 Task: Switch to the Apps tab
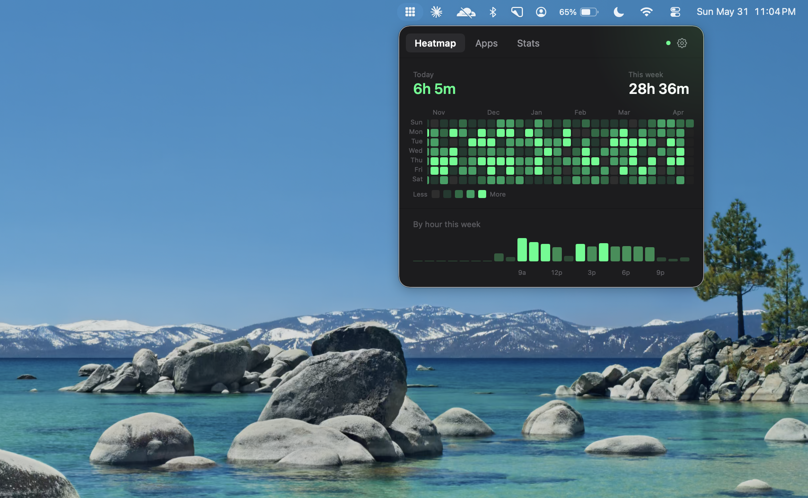tap(486, 43)
